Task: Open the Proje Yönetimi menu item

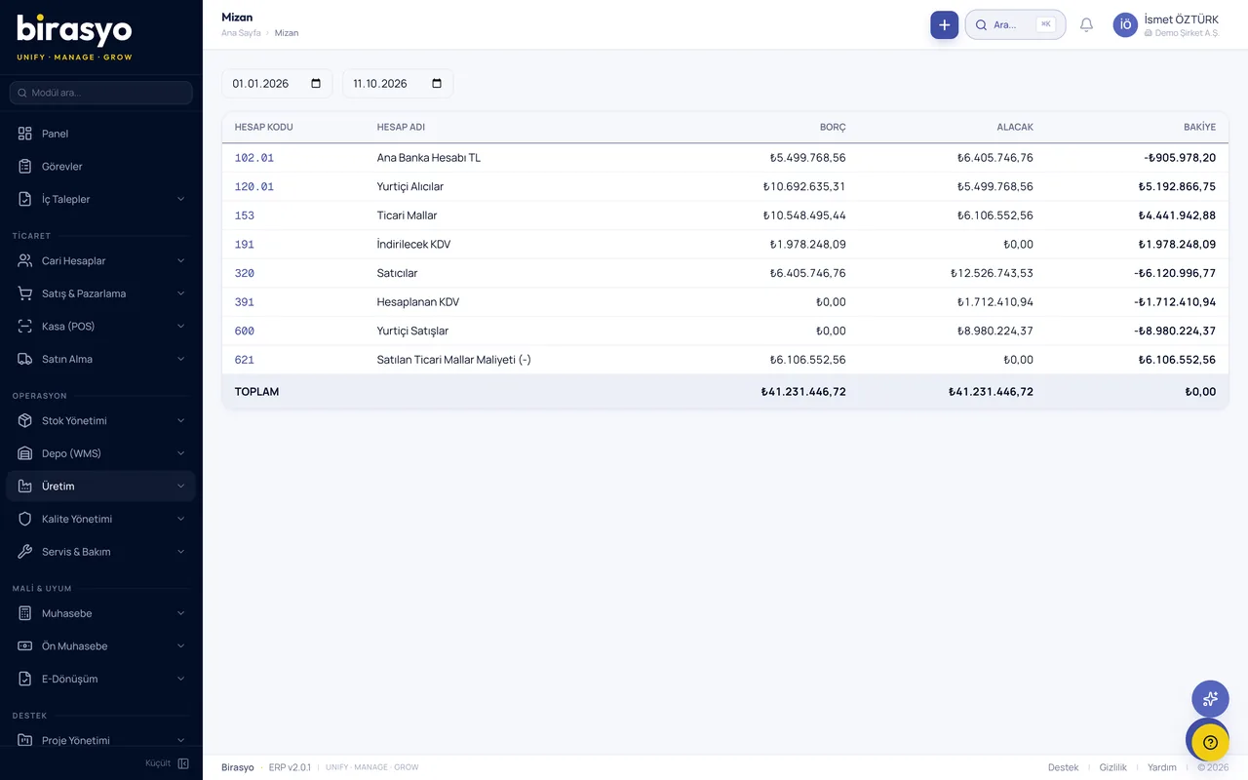Action: click(101, 741)
